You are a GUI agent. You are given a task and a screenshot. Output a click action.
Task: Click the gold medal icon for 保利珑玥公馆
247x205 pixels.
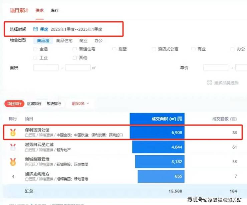point(13,132)
